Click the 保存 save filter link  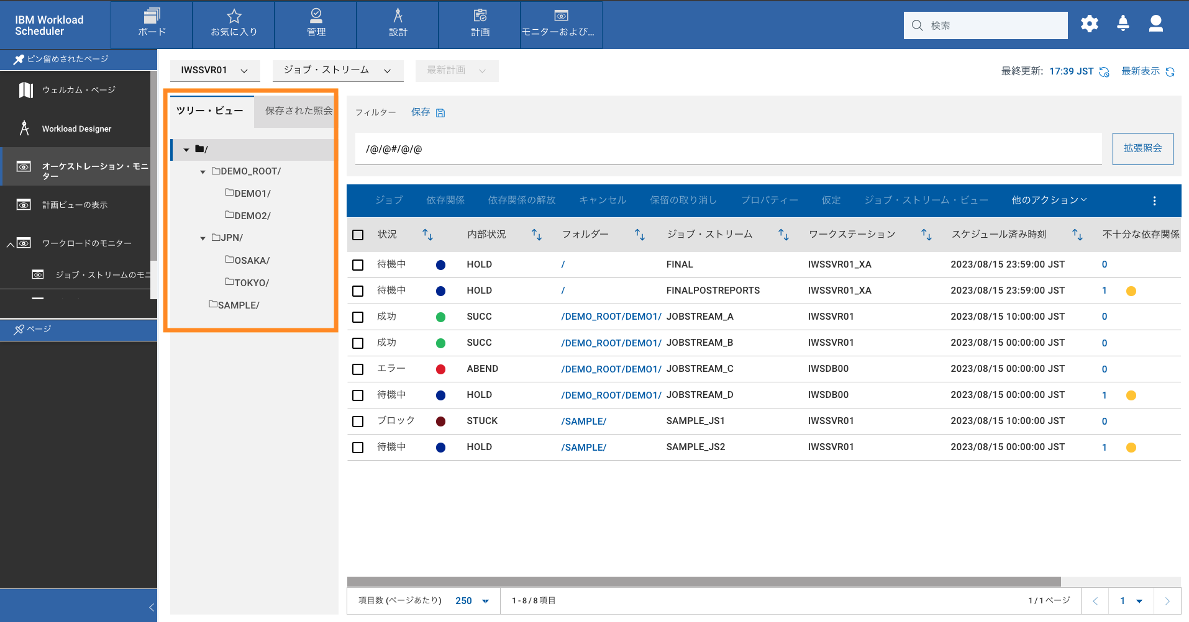(x=421, y=112)
